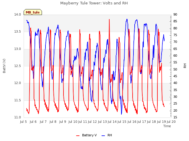Click the 'Jul 13' date tick label
The height and width of the screenshot is (141, 189).
coord(102,122)
